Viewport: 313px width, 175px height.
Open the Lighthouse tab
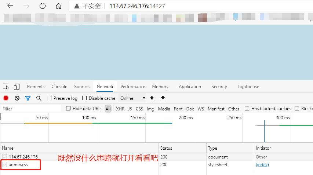click(248, 87)
